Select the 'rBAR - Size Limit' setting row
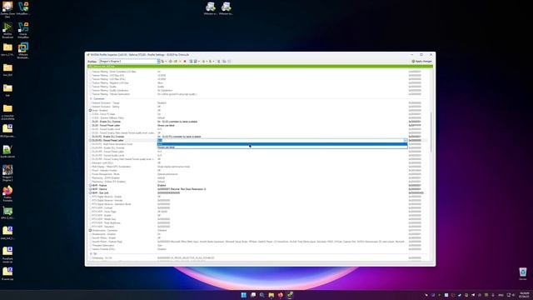Image resolution: width=533 pixels, height=300 pixels. (x=258, y=192)
